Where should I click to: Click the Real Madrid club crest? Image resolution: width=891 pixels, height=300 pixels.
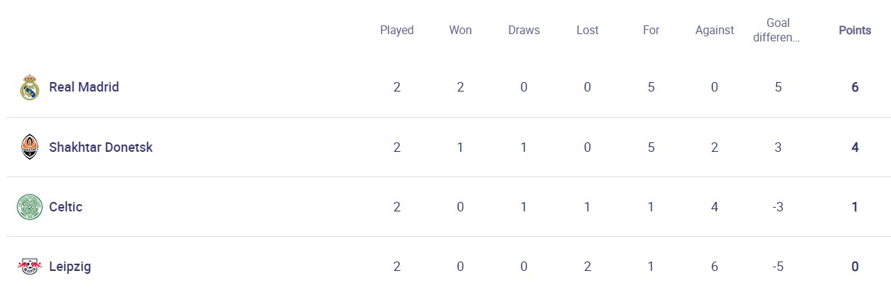(30, 87)
